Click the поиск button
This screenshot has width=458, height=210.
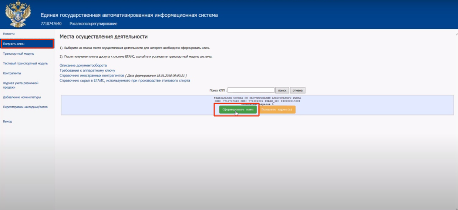click(282, 90)
